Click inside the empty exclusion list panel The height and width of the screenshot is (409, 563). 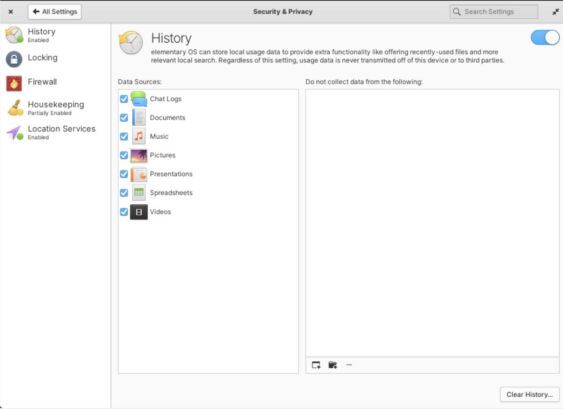pyautogui.click(x=432, y=220)
